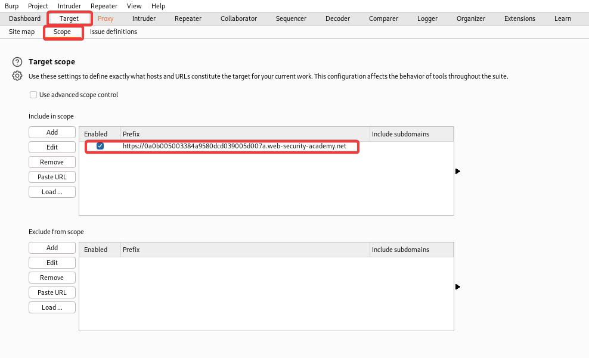The height and width of the screenshot is (358, 589).
Task: Go to the Repeater tool tab
Action: [x=188, y=18]
